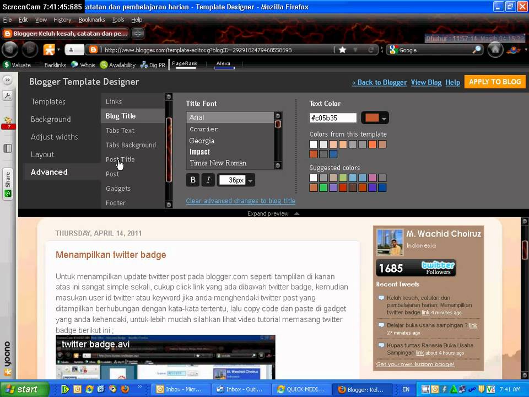Open the Edit menu

[23, 20]
